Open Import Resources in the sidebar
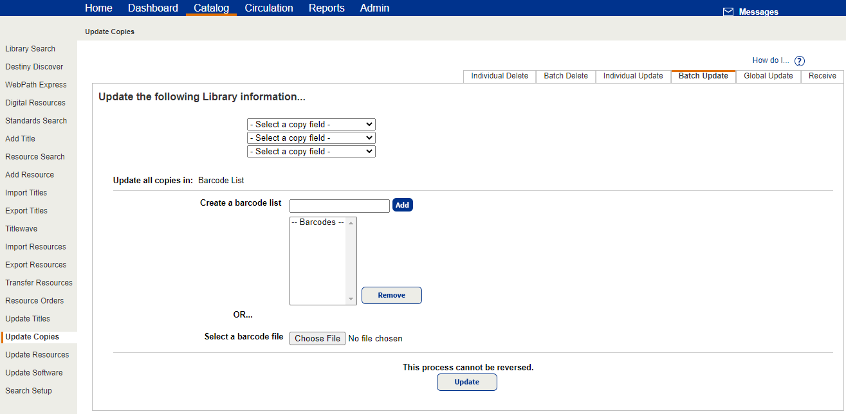 click(x=35, y=247)
